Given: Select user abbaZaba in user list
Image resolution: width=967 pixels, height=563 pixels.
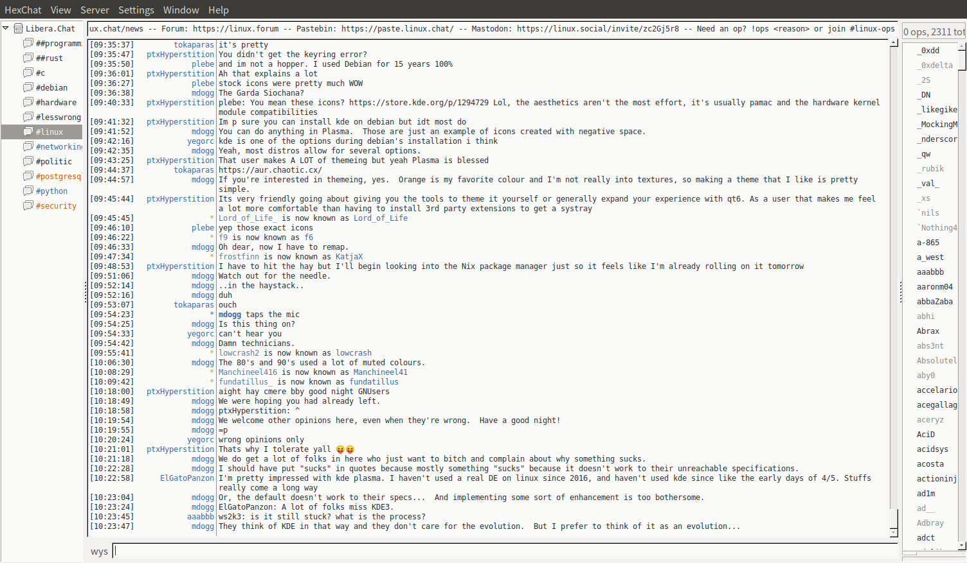Looking at the screenshot, I should 934,302.
